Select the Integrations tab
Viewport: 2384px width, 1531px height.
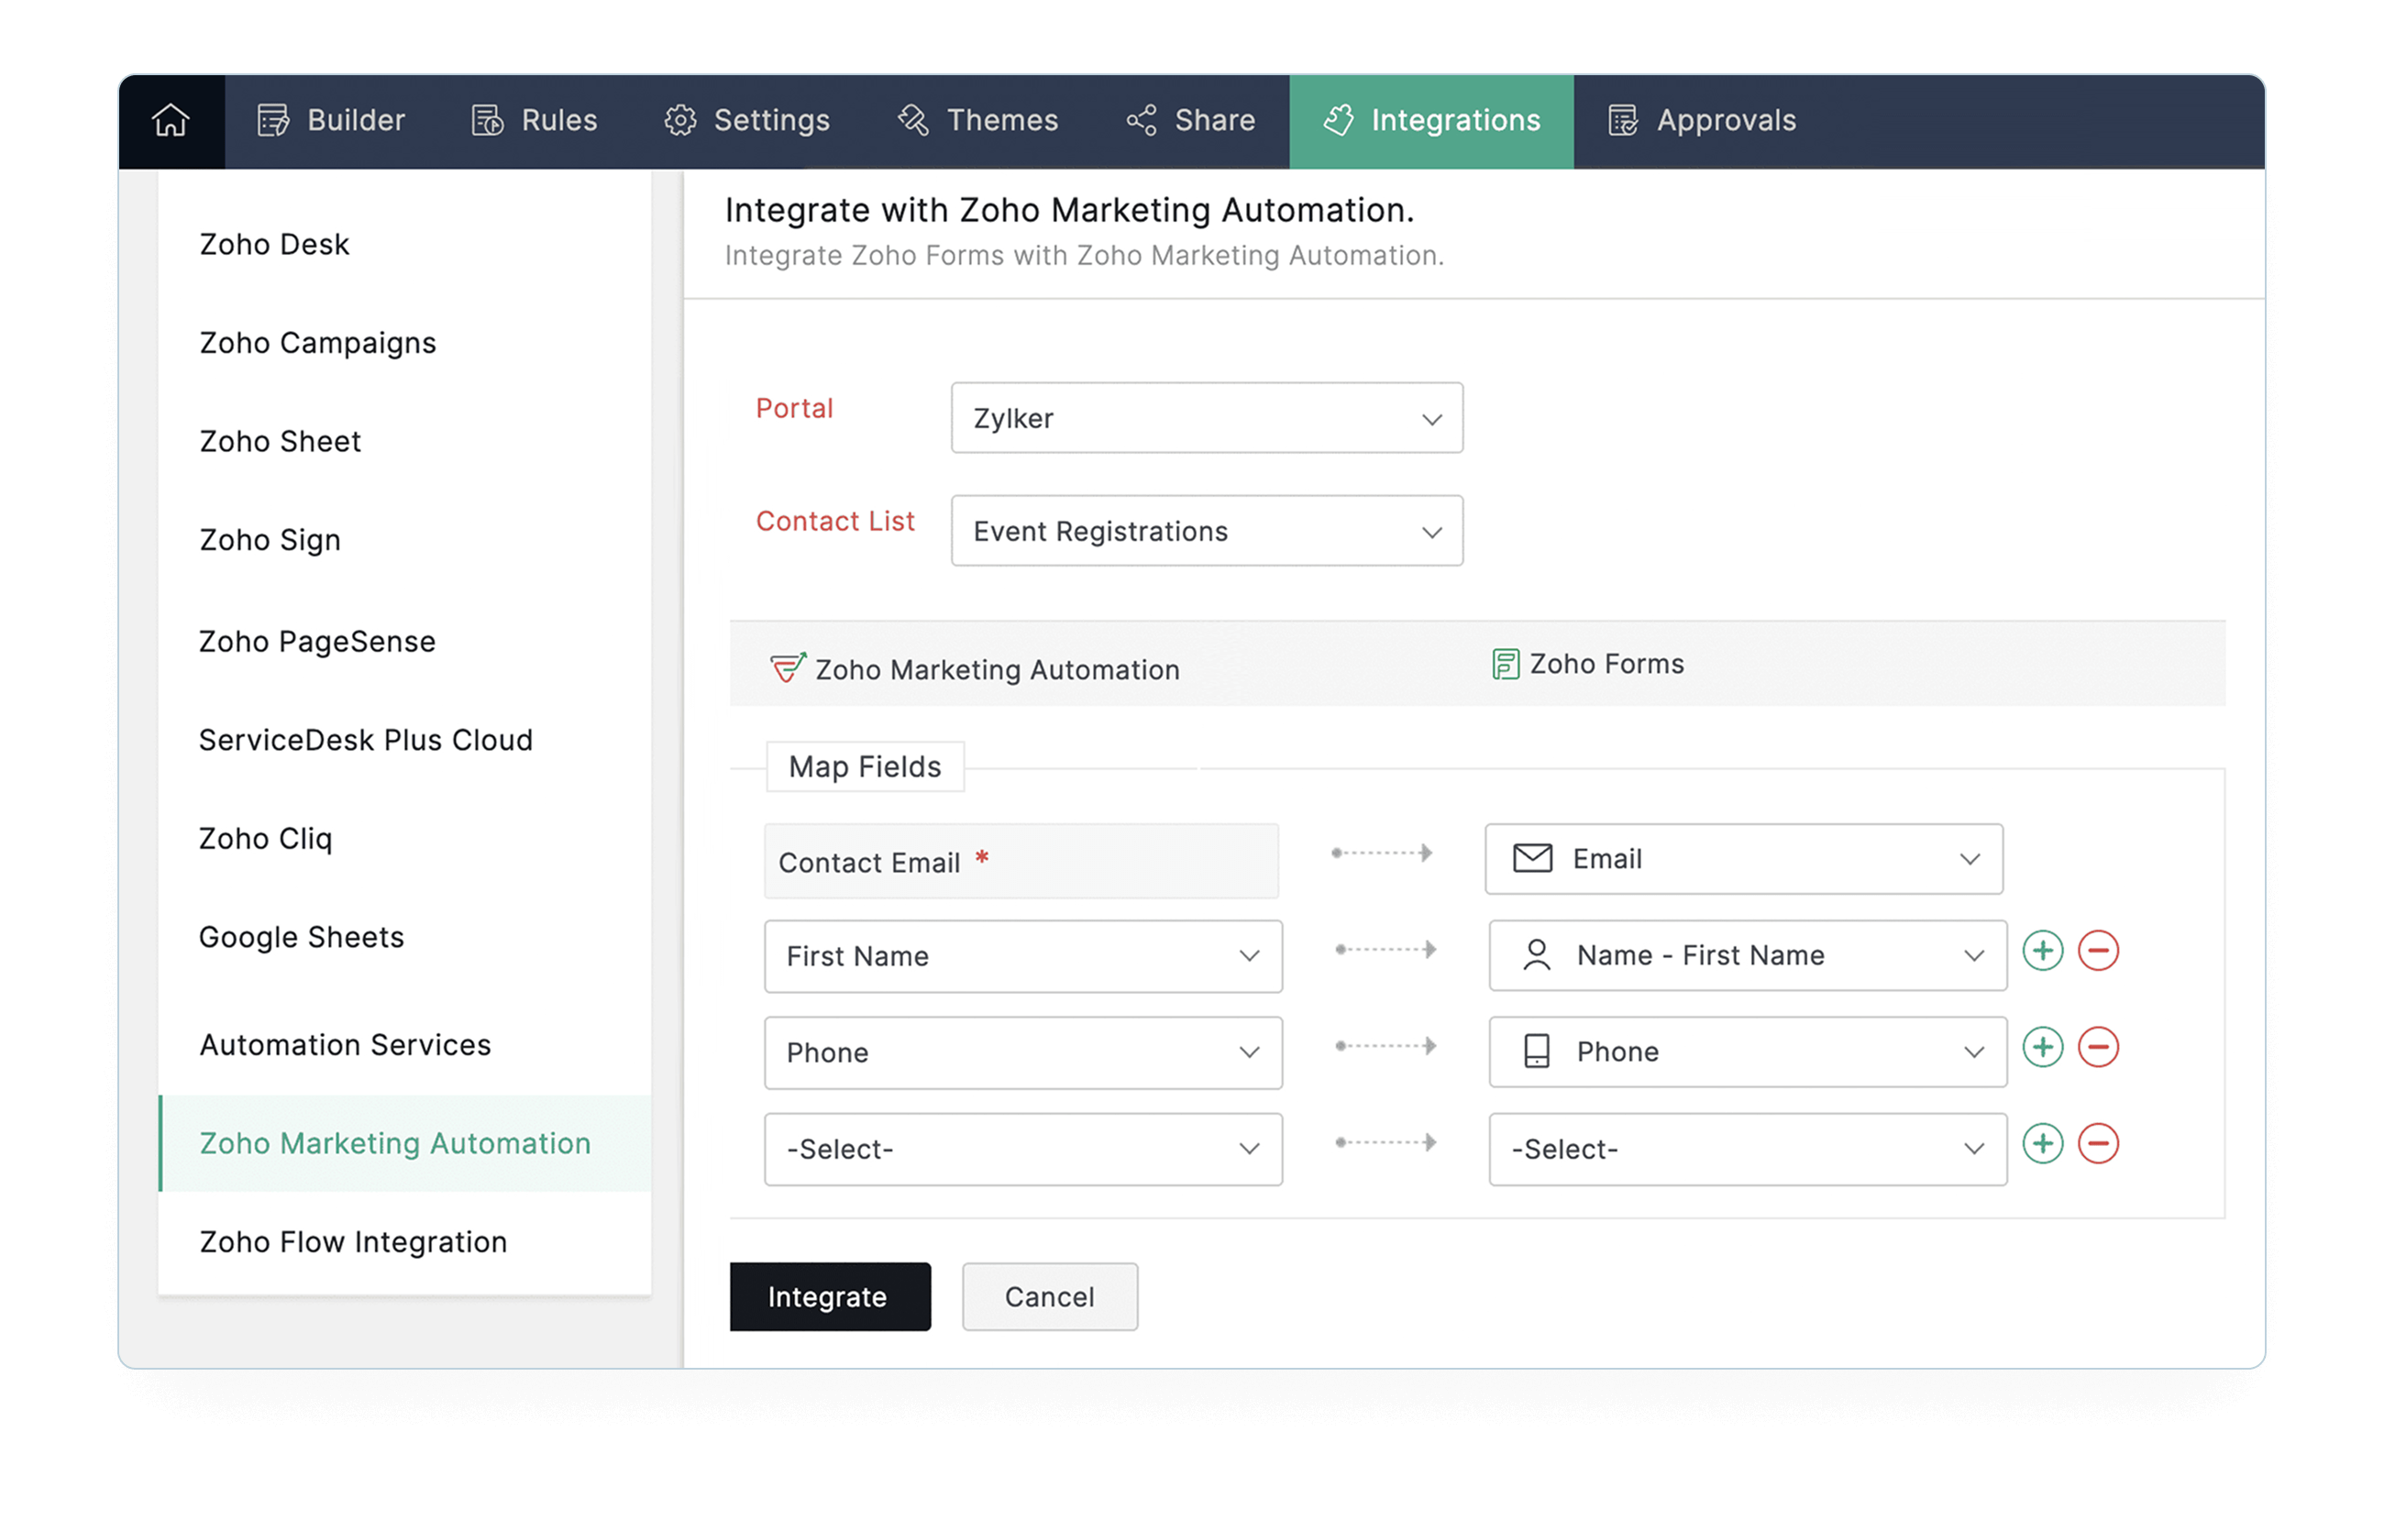(x=1431, y=120)
